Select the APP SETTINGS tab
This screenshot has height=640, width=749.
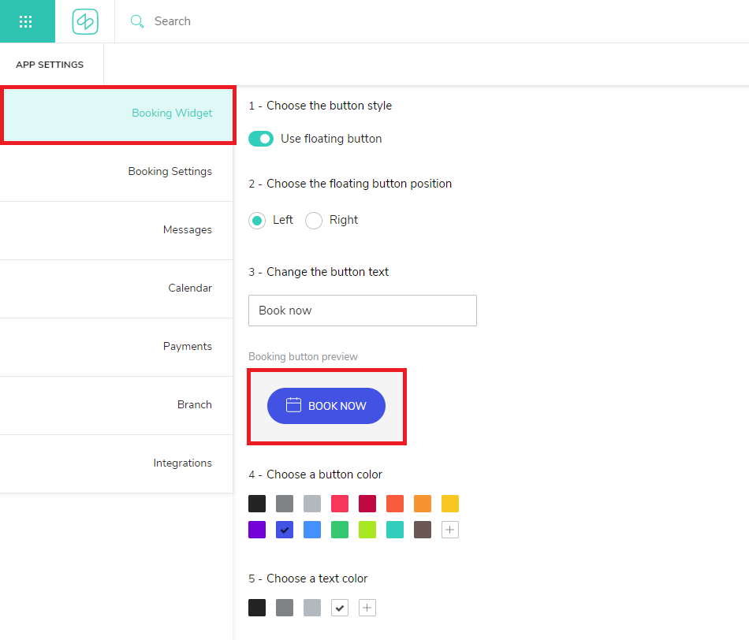tap(50, 65)
